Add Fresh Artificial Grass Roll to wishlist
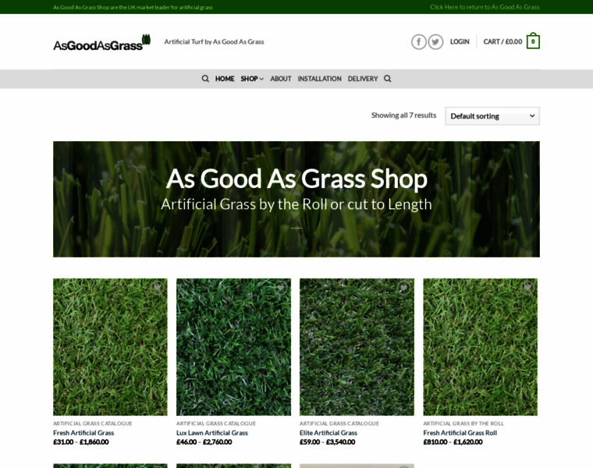 click(527, 288)
